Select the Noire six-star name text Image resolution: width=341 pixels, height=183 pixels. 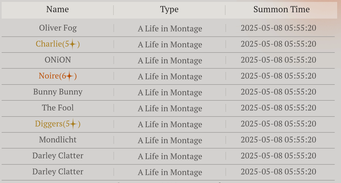tap(58, 76)
